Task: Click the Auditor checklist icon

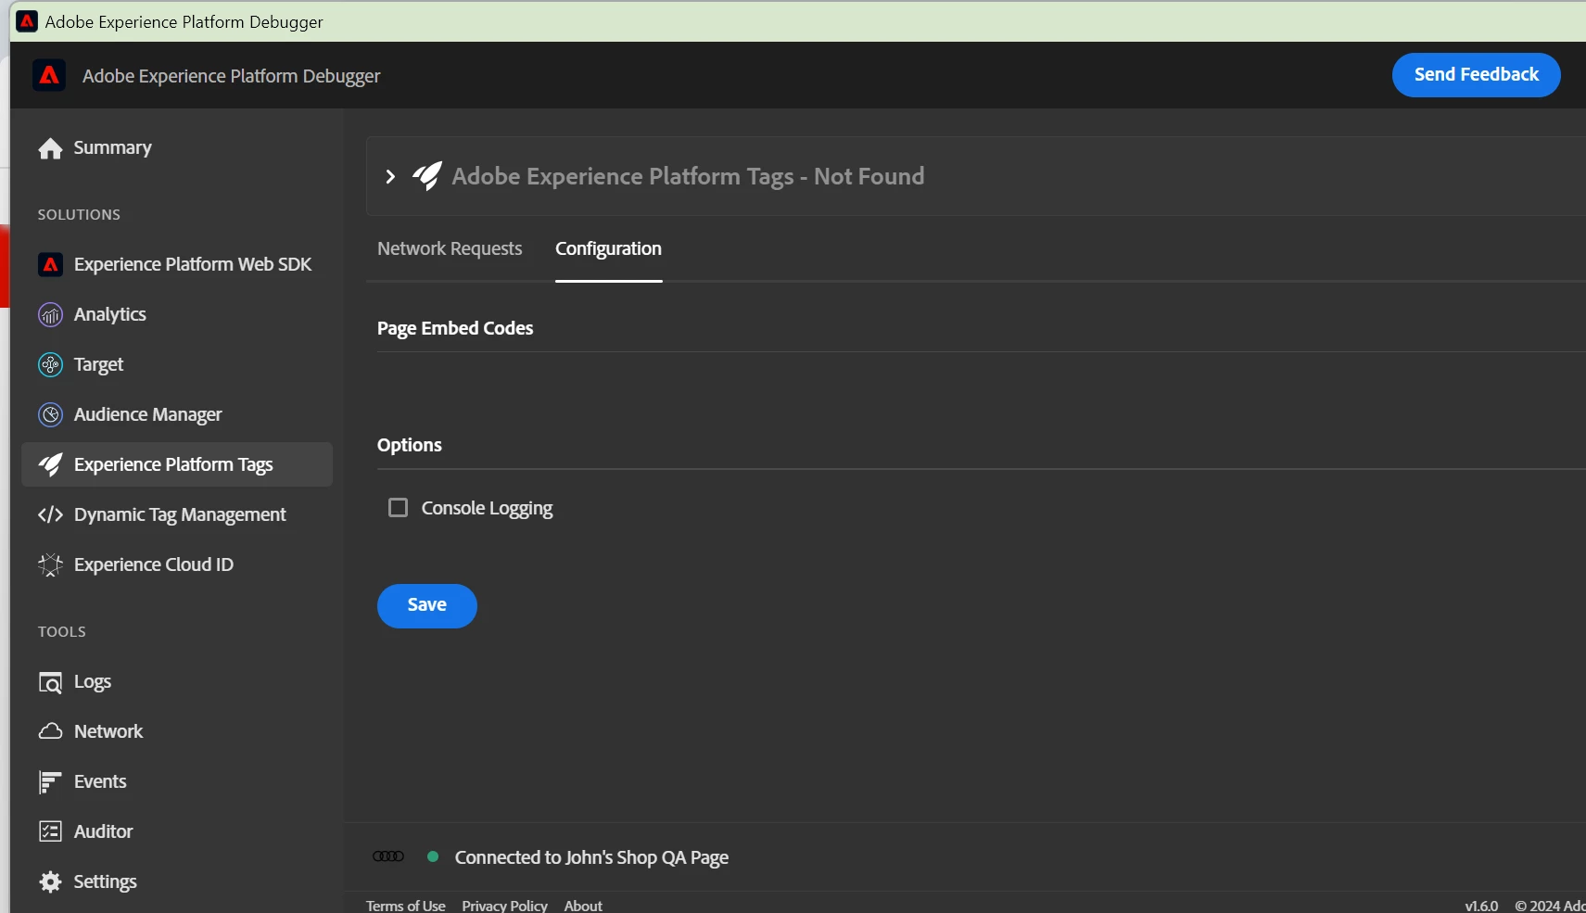Action: pos(51,831)
